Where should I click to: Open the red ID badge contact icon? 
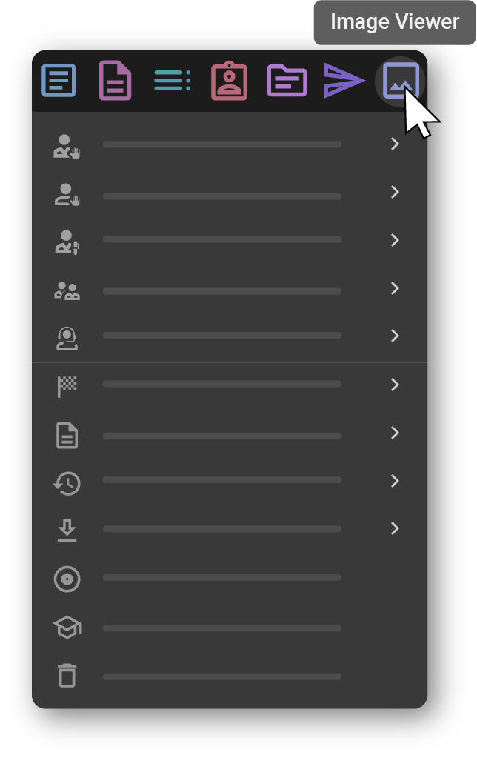tap(229, 81)
